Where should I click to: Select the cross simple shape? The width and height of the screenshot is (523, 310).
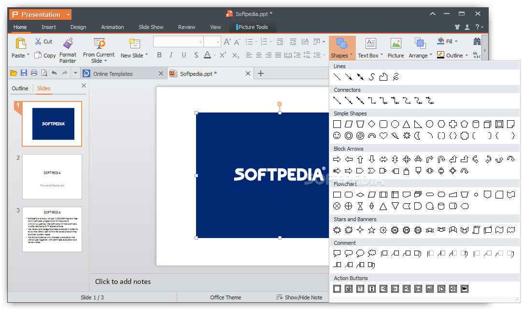(x=452, y=124)
